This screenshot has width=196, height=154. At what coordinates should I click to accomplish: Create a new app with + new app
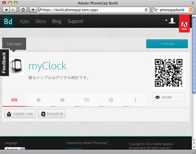point(167,44)
